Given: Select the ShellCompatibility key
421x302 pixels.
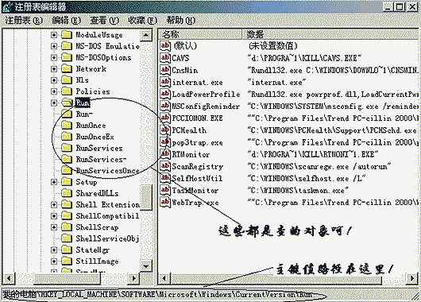Looking at the screenshot, I should click(107, 215).
